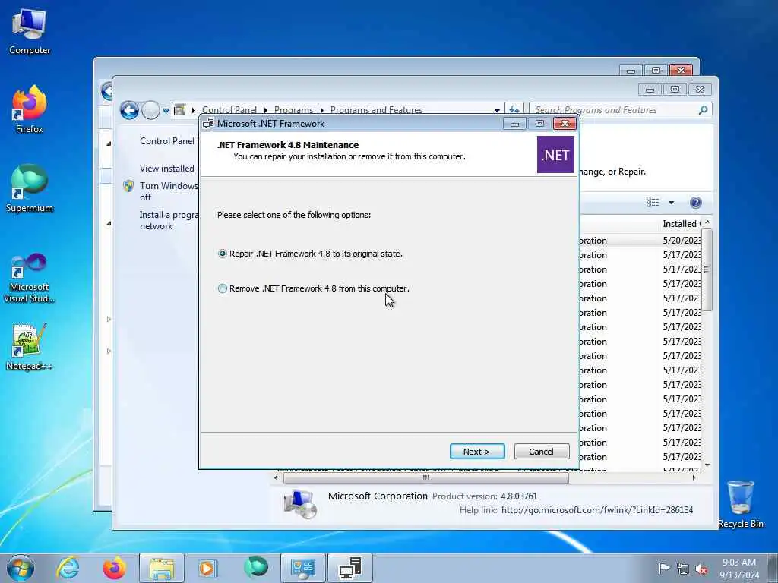Click the Next > button
The height and width of the screenshot is (583, 778).
pos(477,452)
